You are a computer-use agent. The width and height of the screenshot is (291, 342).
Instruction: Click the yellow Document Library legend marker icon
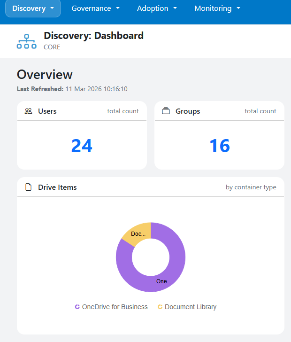click(160, 307)
